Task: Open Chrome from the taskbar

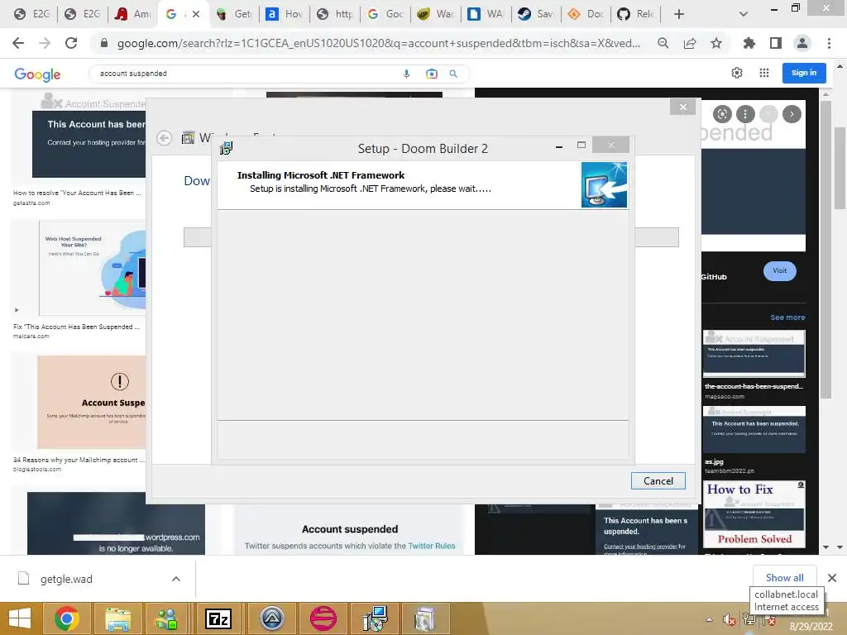Action: pyautogui.click(x=67, y=618)
